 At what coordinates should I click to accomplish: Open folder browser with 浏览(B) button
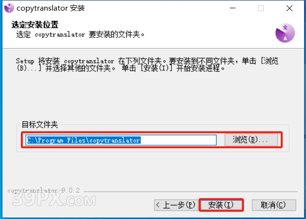coord(251,140)
